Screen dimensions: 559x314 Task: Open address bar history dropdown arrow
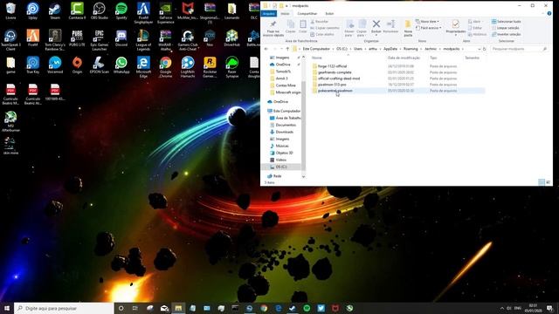point(479,49)
